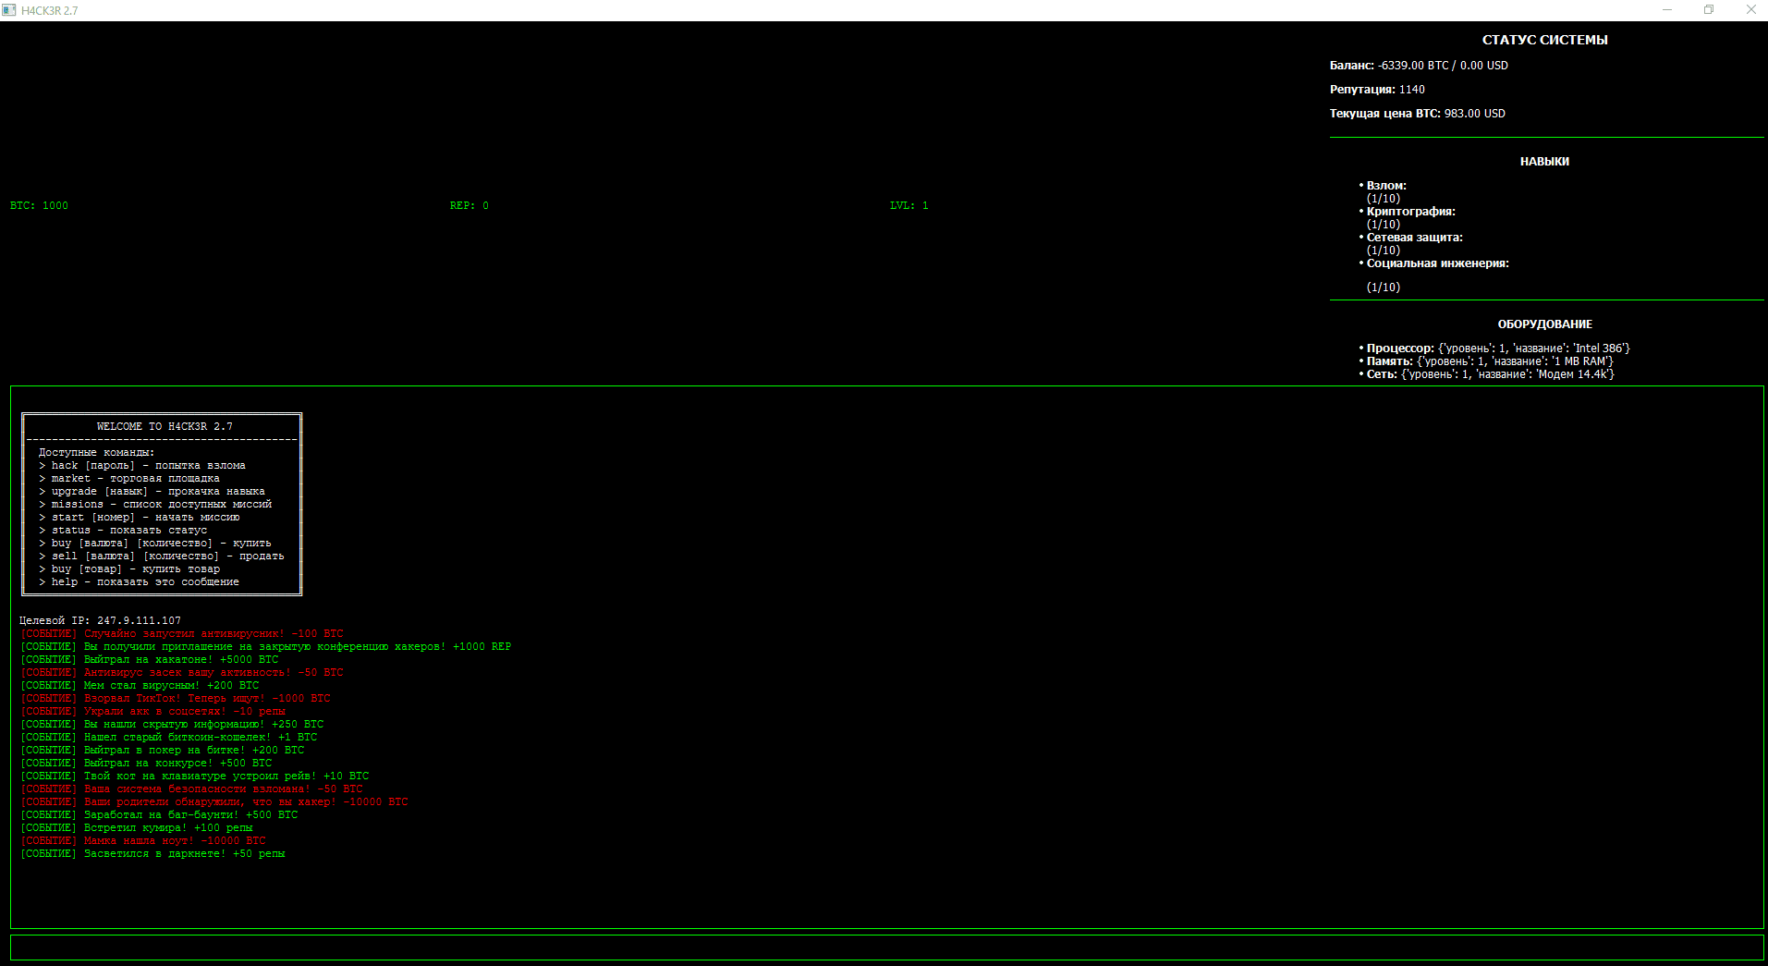Screen dimensions: 1768x966
Task: Click the "Выиграл на конкурсе! +500 BTC" event
Action: (146, 763)
